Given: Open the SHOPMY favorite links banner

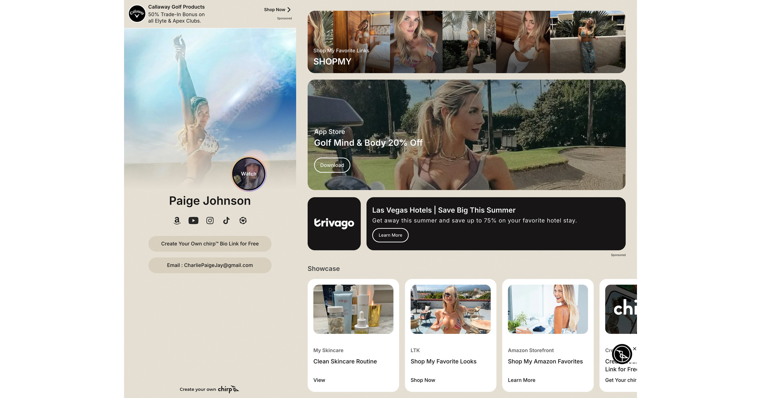Looking at the screenshot, I should (466, 42).
